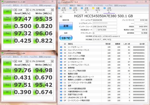This screenshot has width=150, height=105.
Task: Click the All button in the 1GiB CrystalDiskMark window
Action: tap(7, 11)
